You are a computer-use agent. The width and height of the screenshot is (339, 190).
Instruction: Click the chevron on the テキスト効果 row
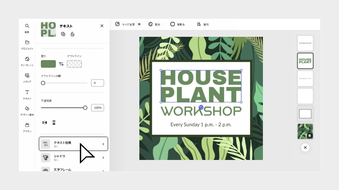coord(103,144)
